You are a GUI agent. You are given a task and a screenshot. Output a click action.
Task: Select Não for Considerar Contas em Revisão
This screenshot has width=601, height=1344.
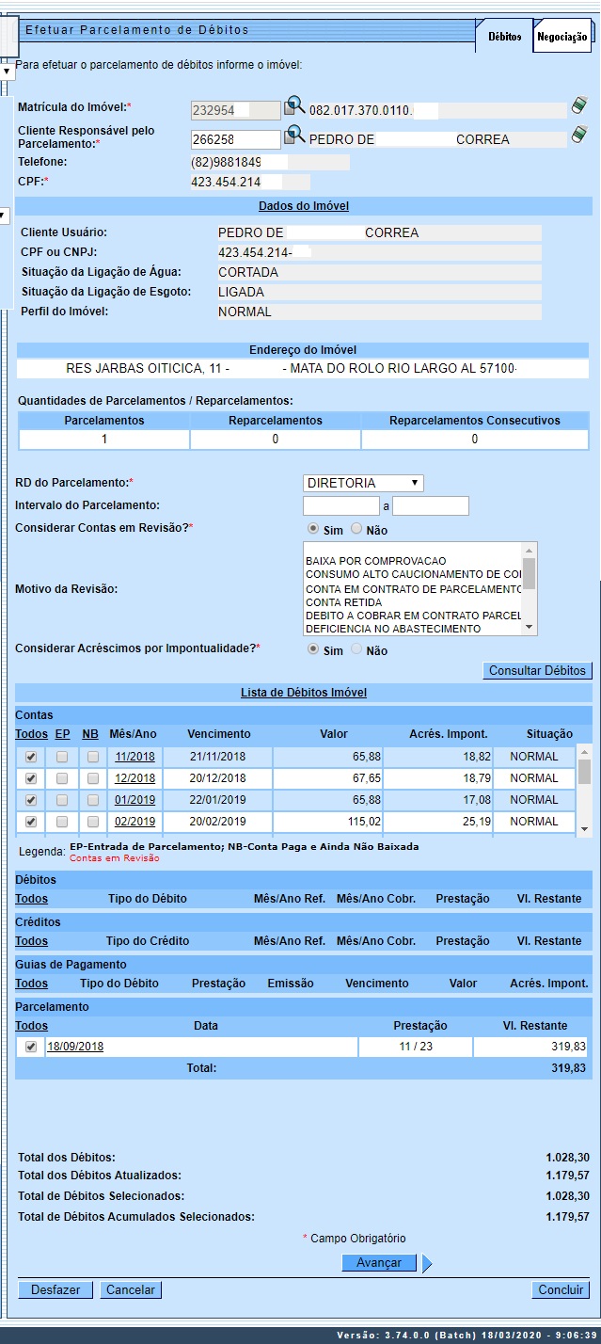pyautogui.click(x=356, y=530)
